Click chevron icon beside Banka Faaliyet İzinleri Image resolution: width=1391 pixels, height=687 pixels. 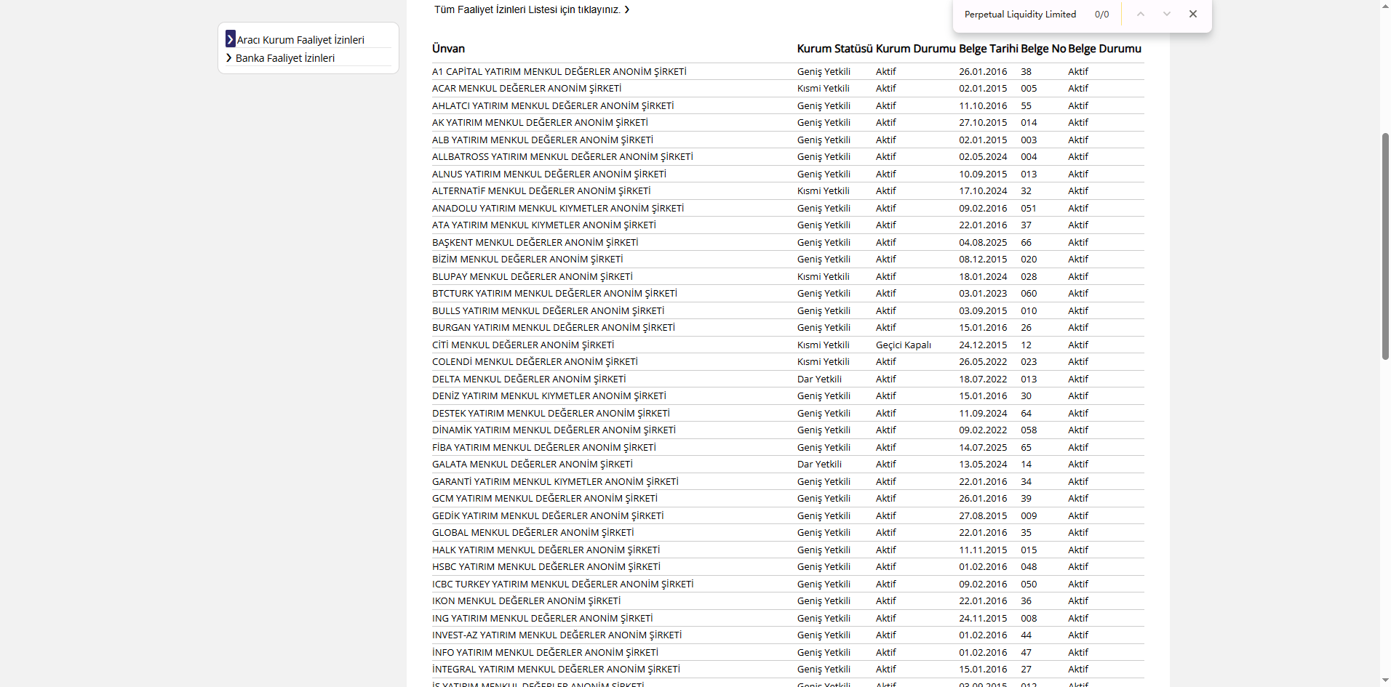(229, 58)
